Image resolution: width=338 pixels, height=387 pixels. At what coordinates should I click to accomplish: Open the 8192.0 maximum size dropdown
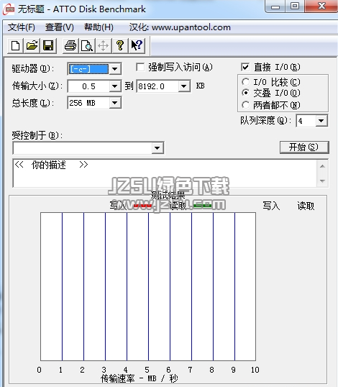tap(184, 86)
